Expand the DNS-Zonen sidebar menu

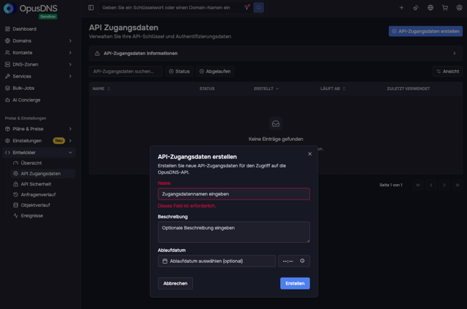[x=39, y=64]
